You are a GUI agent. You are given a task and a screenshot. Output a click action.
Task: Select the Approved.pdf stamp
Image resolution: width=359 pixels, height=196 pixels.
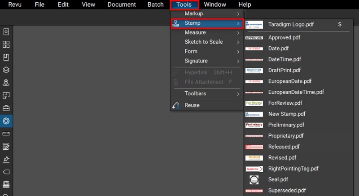284,38
